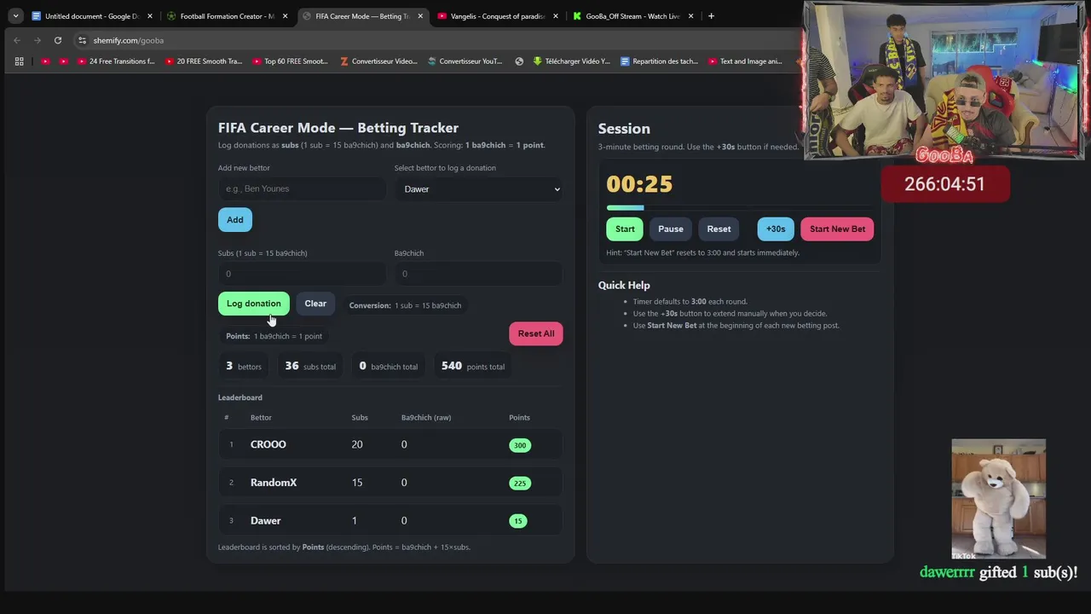Click the Start New Bet button

837,229
